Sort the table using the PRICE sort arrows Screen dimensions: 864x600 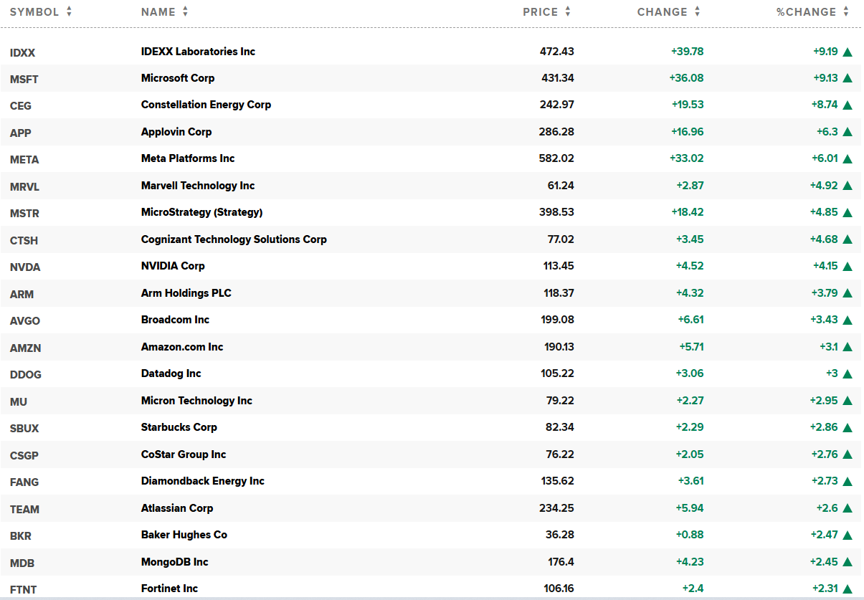tap(568, 11)
